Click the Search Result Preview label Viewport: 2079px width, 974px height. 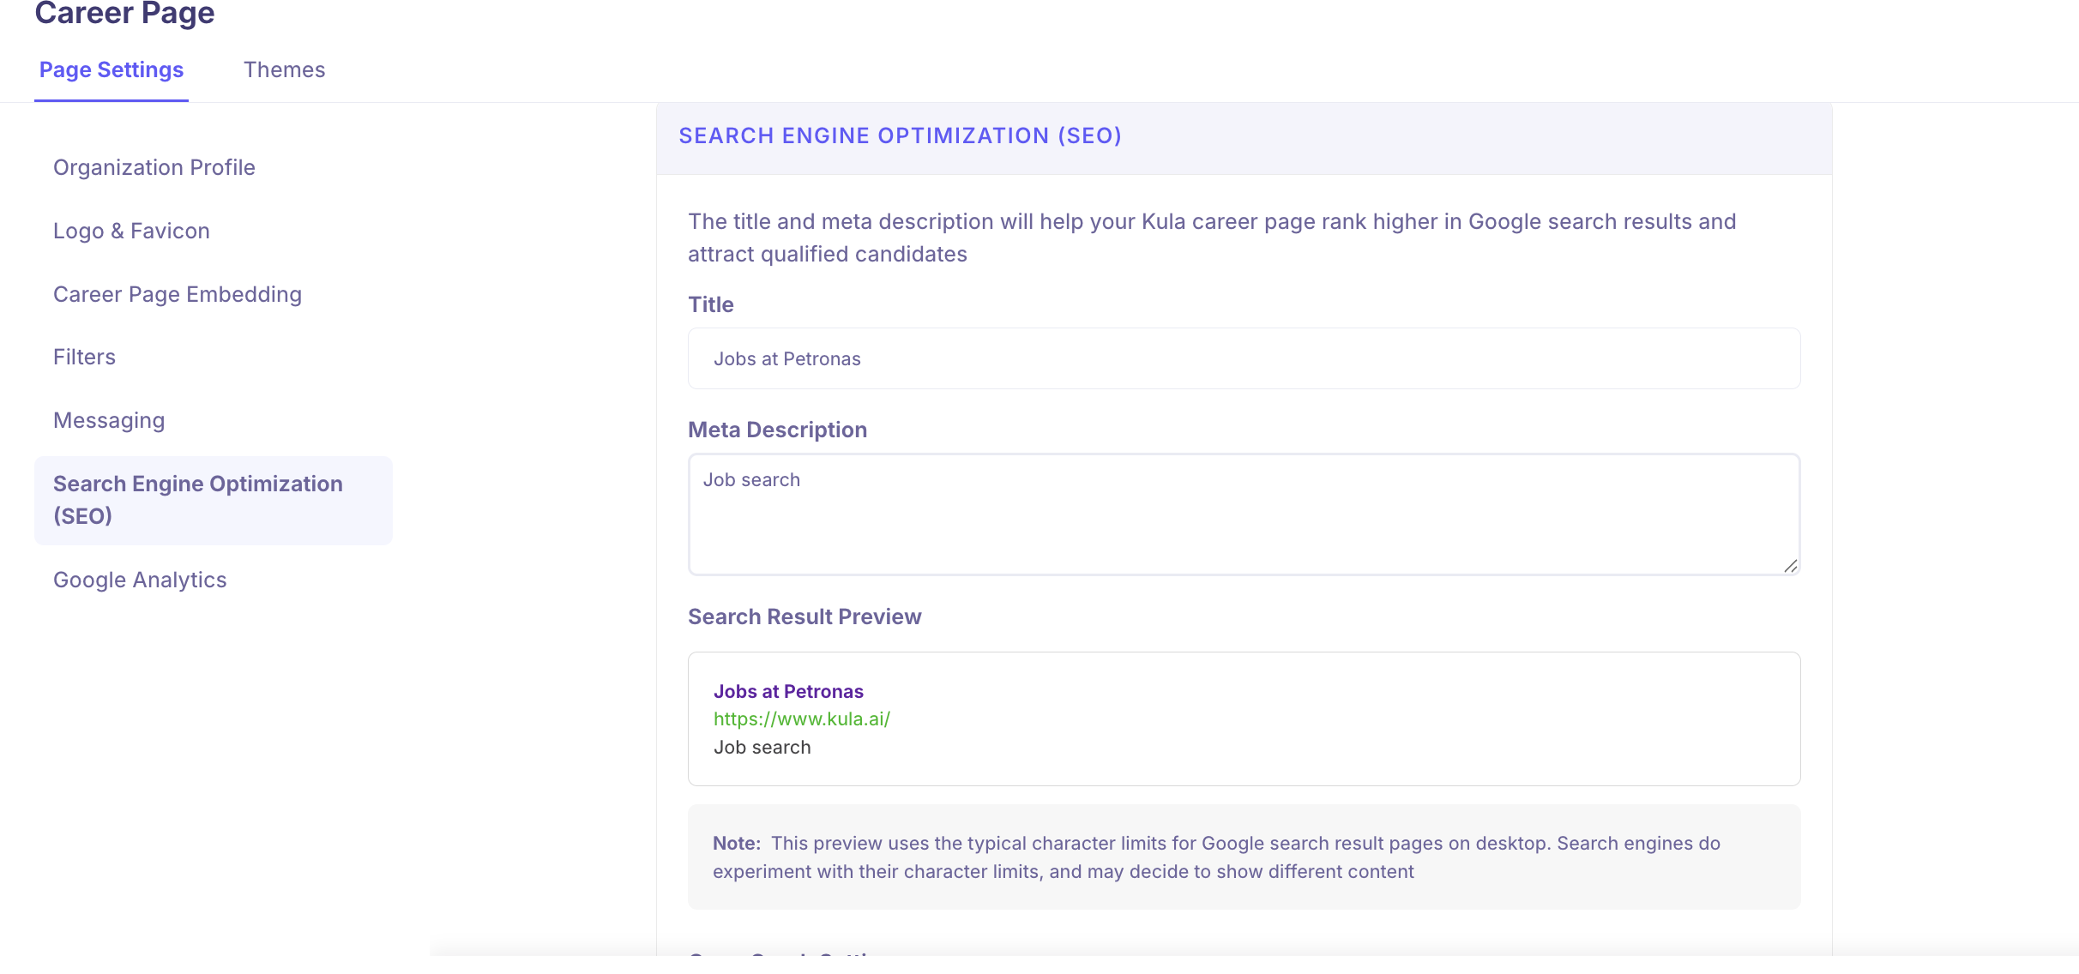coord(804,616)
